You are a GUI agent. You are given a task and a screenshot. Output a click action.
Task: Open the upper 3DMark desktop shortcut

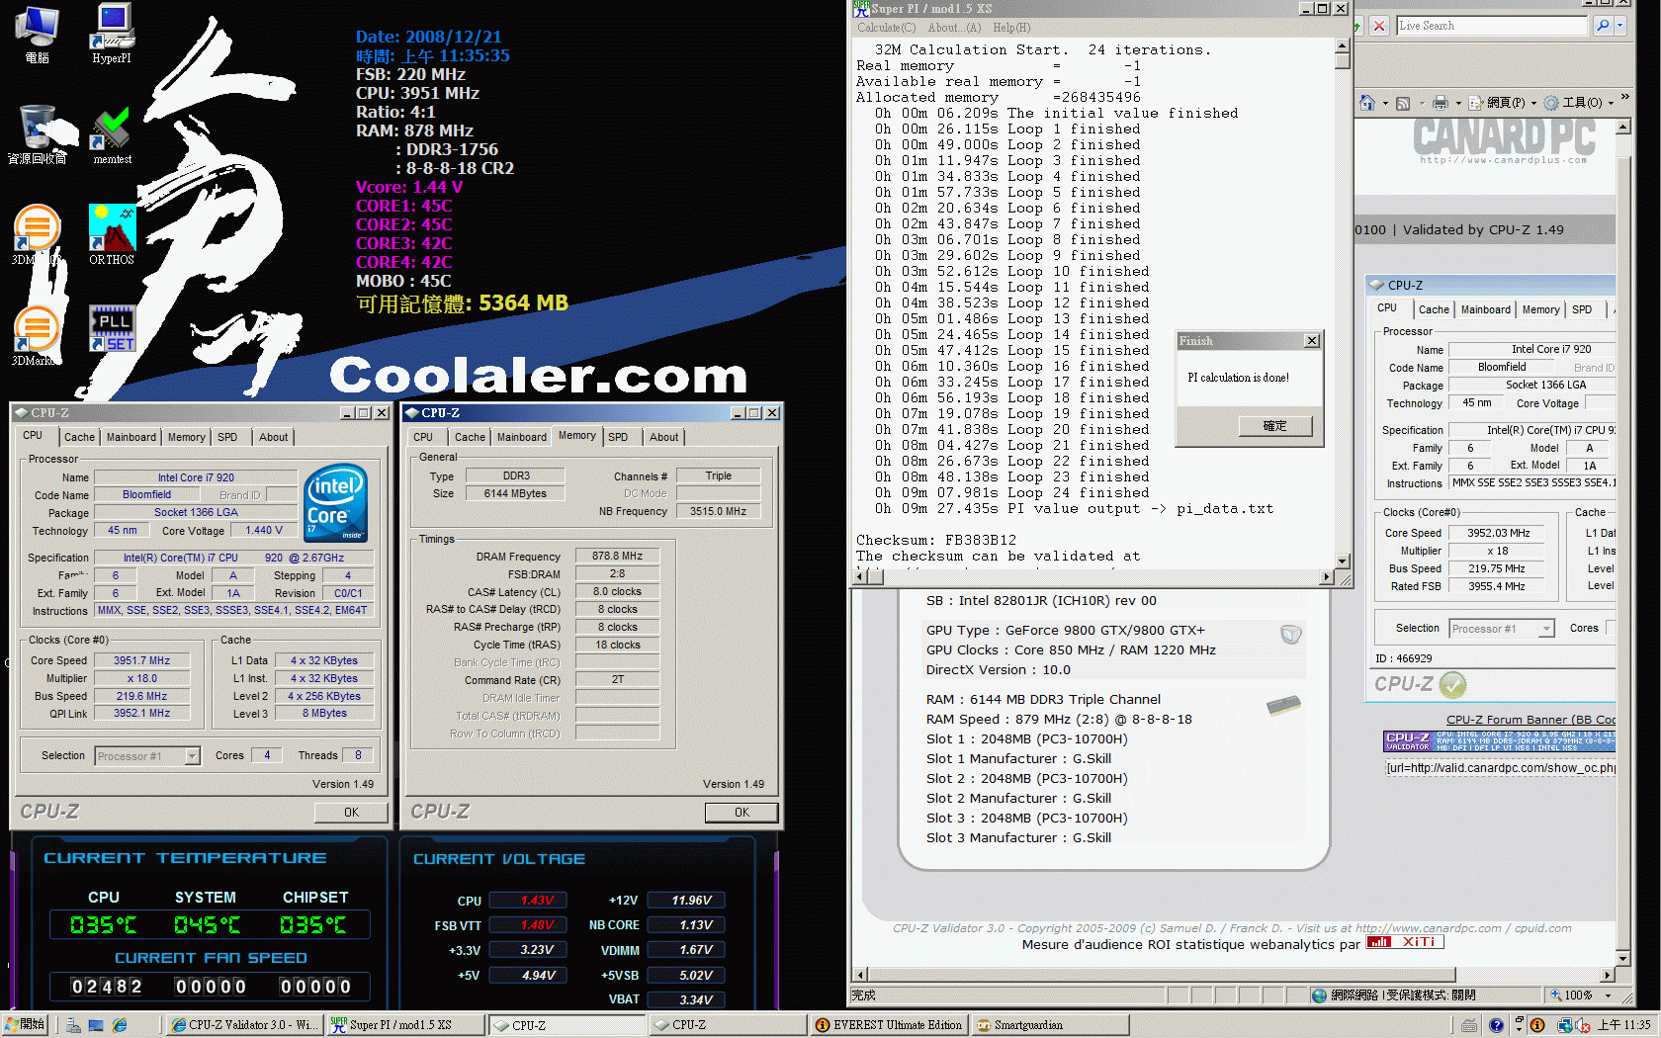36,234
